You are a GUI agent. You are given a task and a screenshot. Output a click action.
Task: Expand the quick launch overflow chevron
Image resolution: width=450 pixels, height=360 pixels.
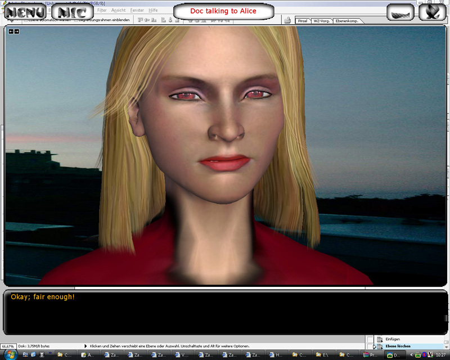50,353
